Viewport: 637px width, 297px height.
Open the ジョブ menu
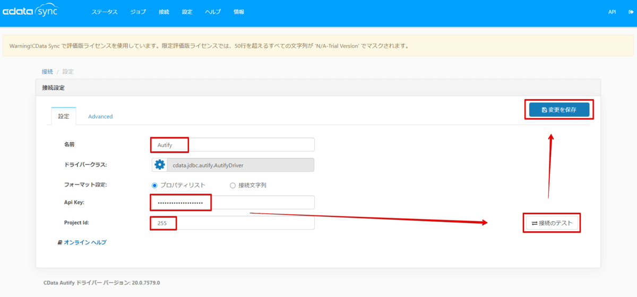point(138,12)
